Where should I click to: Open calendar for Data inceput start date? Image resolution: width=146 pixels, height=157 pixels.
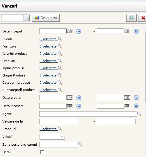(x=70, y=31)
